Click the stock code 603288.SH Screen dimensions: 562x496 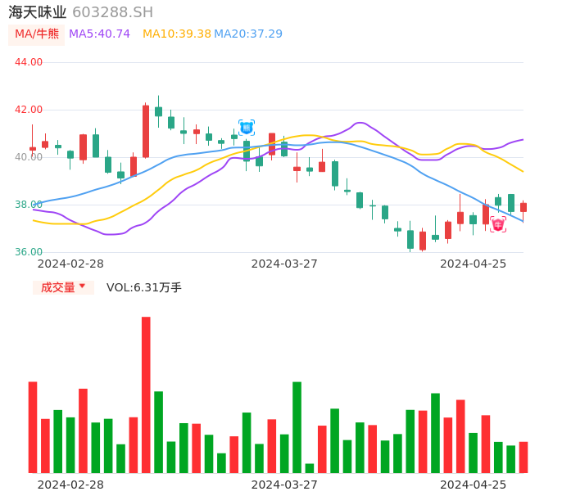[x=112, y=12]
